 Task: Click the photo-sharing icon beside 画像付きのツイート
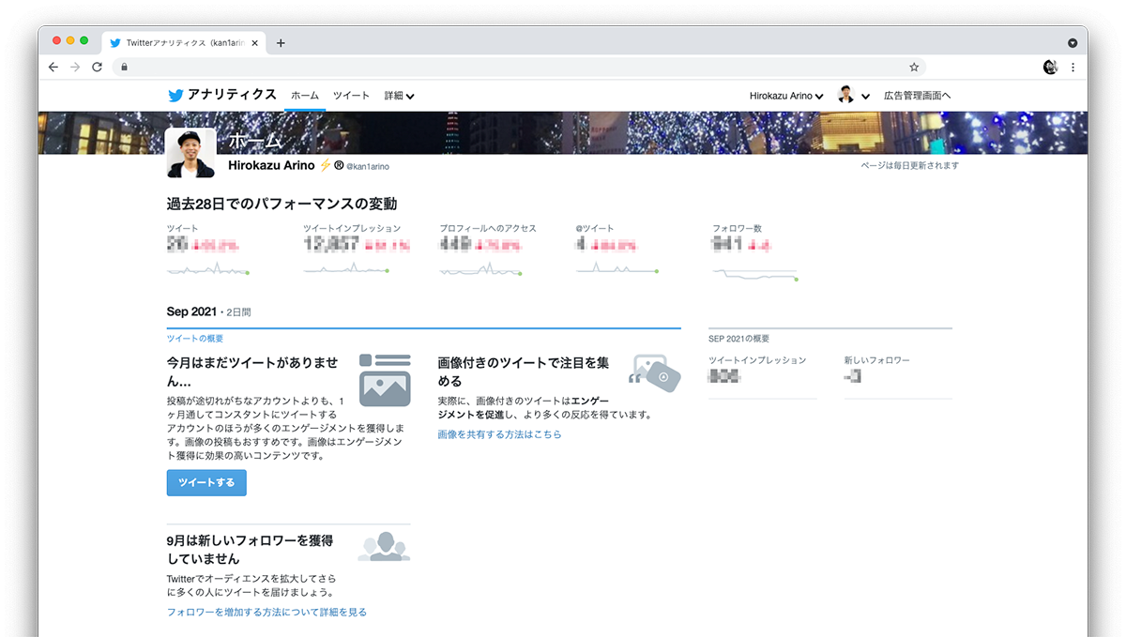point(655,373)
